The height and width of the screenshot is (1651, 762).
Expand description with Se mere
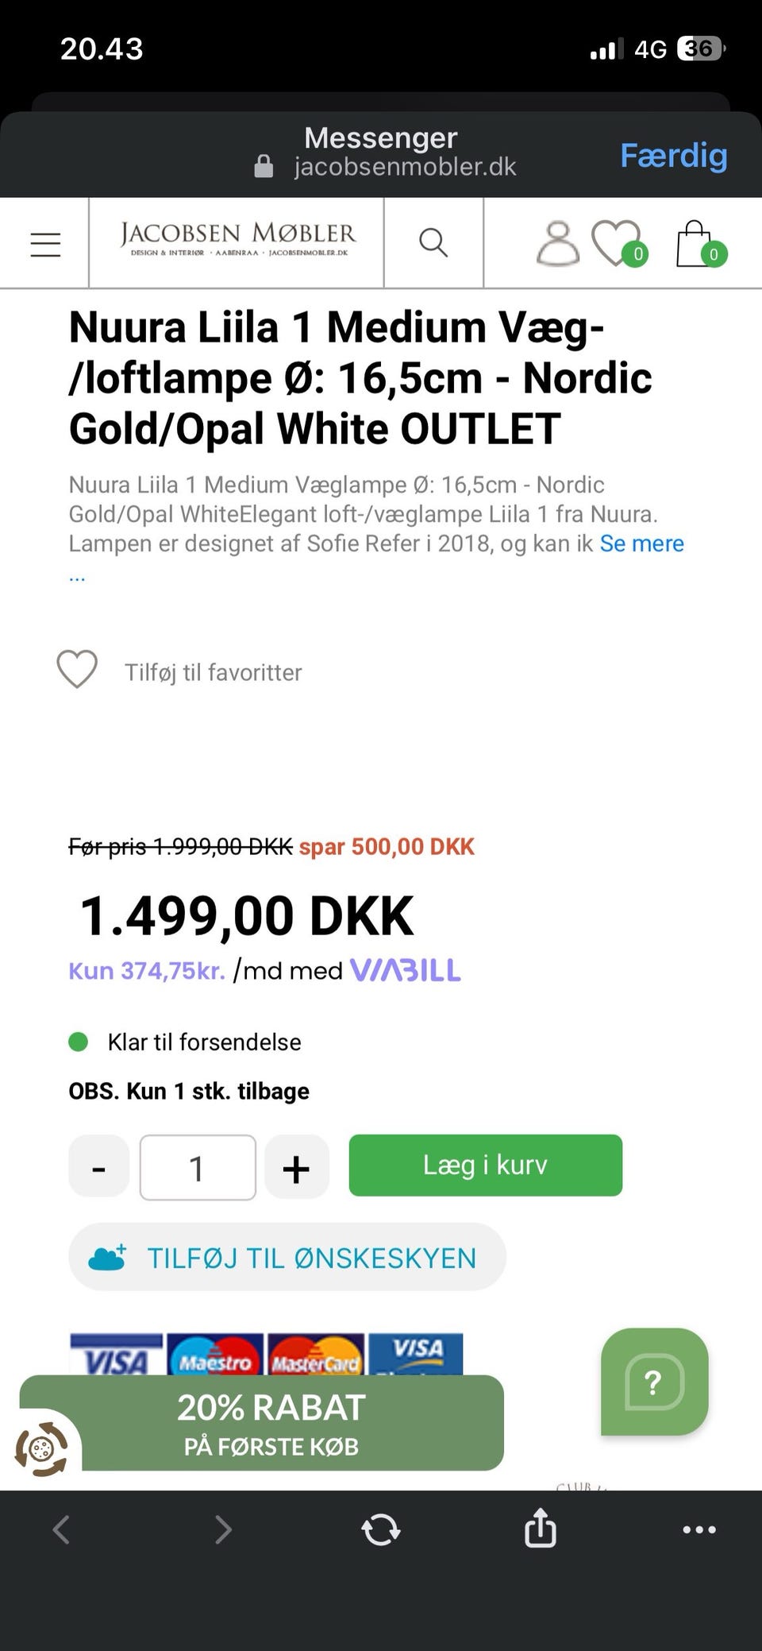tap(641, 543)
